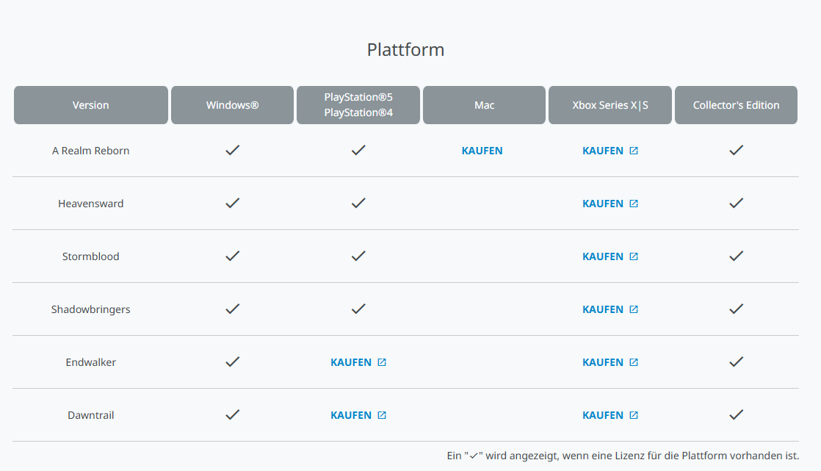
Task: Click the A Realm Reborn version name
Action: pos(90,151)
